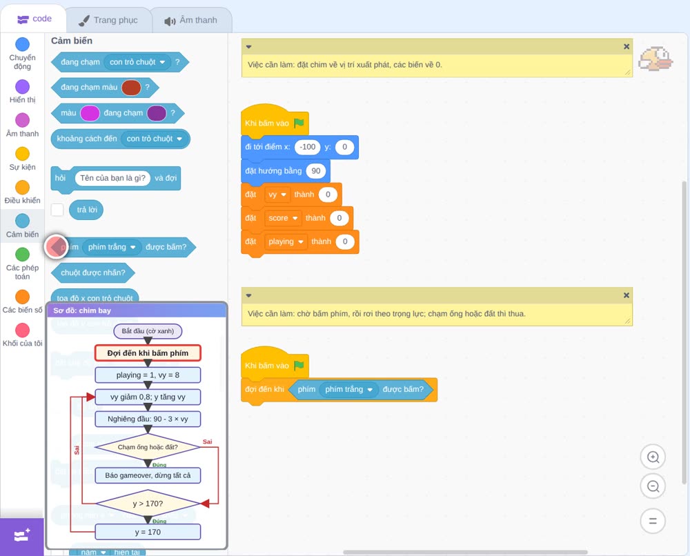Open the Các biến số category
690x556 pixels.
(x=23, y=301)
